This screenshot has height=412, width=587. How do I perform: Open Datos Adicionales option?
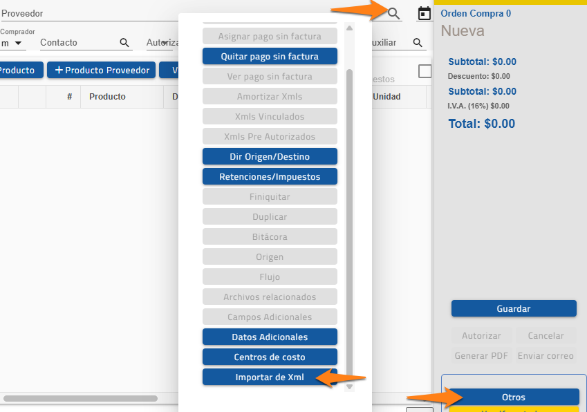[x=270, y=337]
